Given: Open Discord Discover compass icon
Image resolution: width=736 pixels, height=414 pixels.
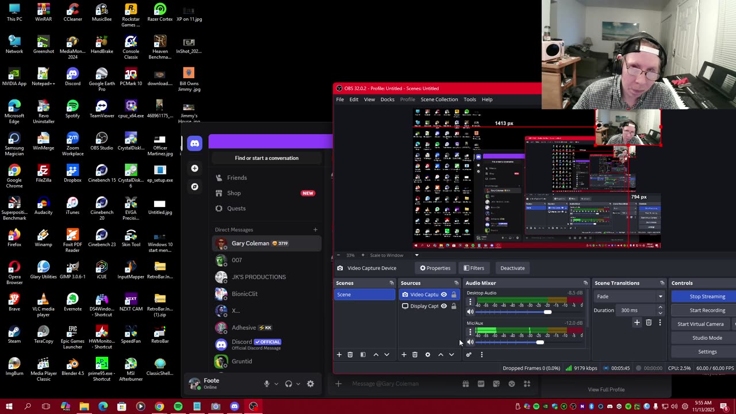Looking at the screenshot, I should click(195, 187).
